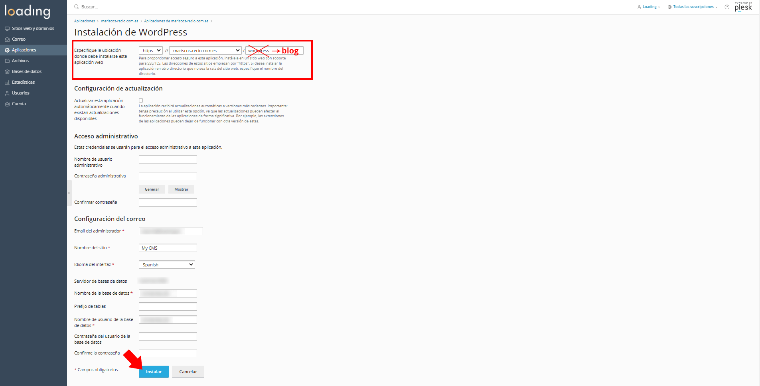Click the Confirmar contraseña field
Screen dimensions: 760x386
(168, 203)
